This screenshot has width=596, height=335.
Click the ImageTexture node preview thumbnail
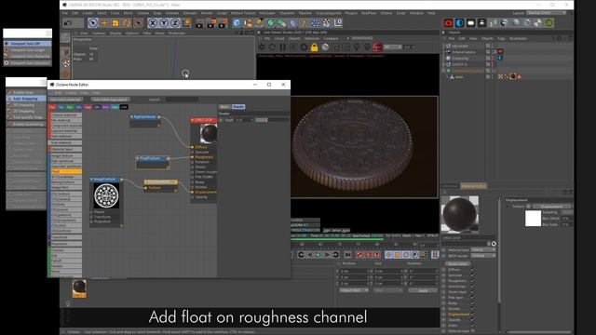coord(106,195)
